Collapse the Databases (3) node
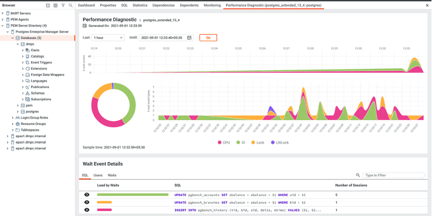Screen dimensions: 432x216 [x=13, y=37]
